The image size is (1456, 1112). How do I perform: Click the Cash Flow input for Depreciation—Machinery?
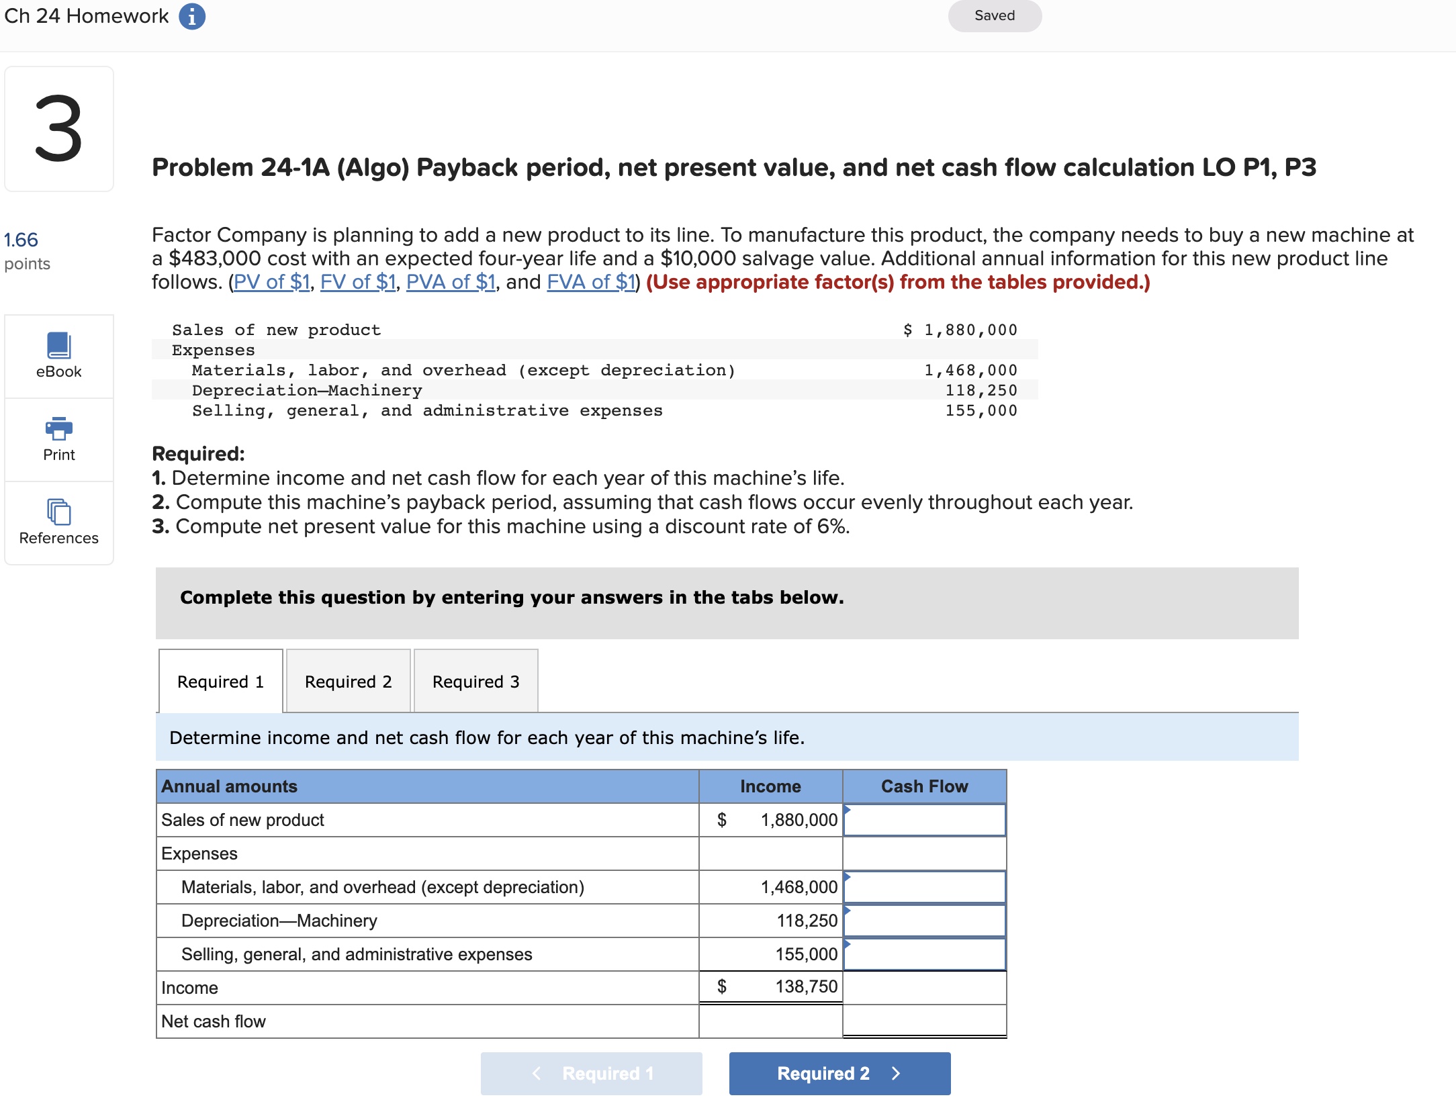pyautogui.click(x=923, y=920)
